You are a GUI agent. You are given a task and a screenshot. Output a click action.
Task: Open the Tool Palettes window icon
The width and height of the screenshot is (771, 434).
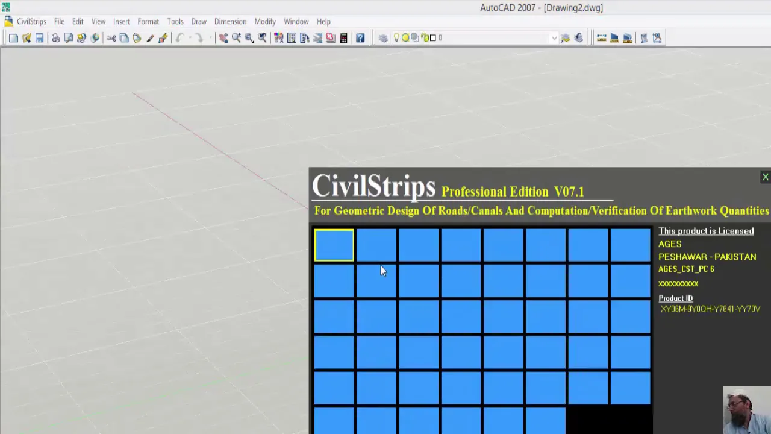pos(305,38)
